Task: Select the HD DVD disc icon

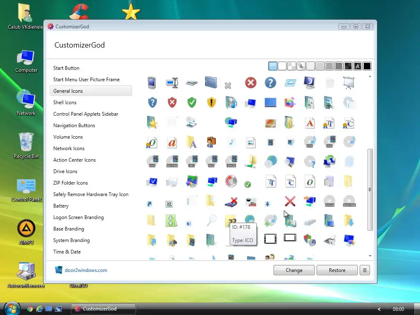Action: [x=172, y=162]
